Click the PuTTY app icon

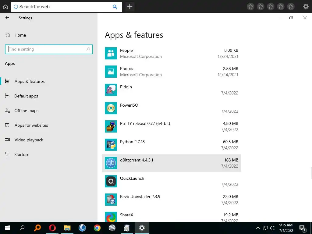[111, 126]
